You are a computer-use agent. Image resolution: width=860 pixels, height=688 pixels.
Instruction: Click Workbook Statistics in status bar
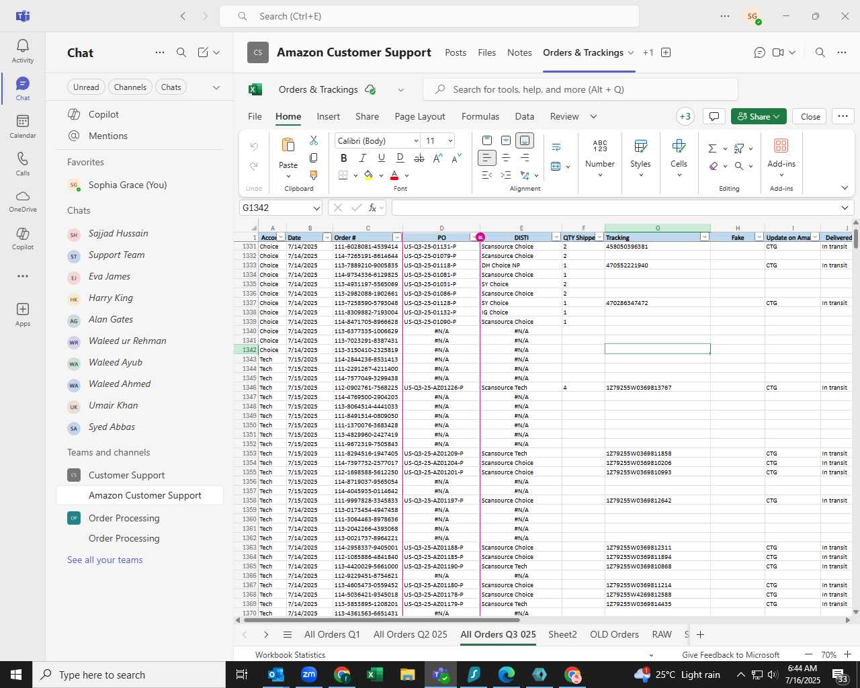290,654
